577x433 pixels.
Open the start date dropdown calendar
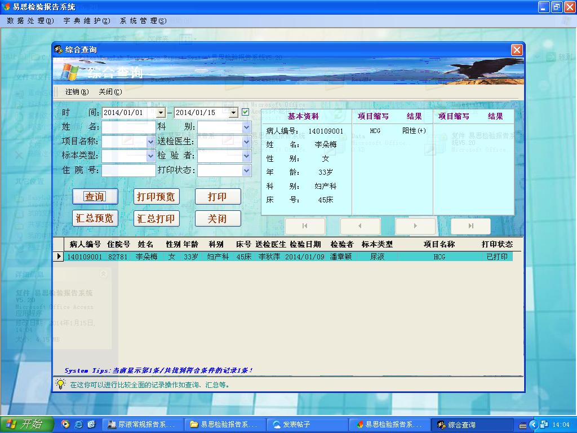point(161,113)
